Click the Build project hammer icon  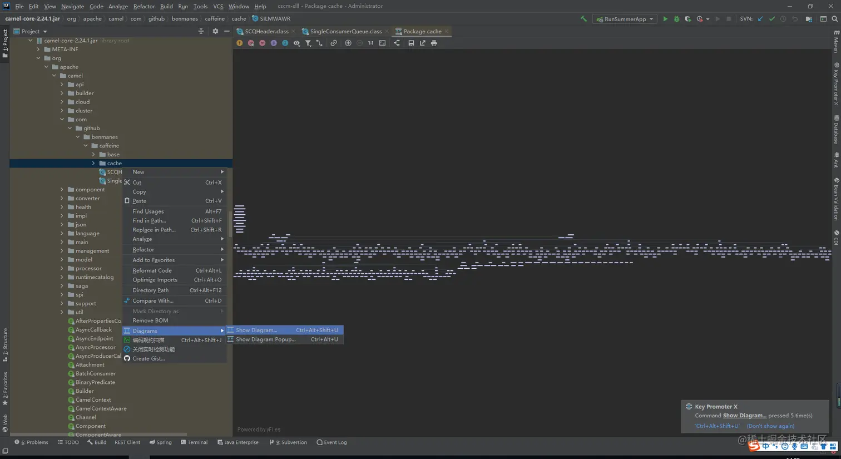coord(583,19)
